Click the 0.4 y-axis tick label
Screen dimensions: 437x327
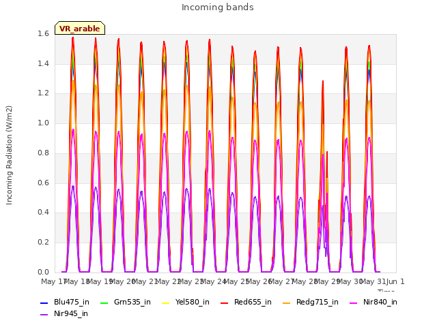43,212
